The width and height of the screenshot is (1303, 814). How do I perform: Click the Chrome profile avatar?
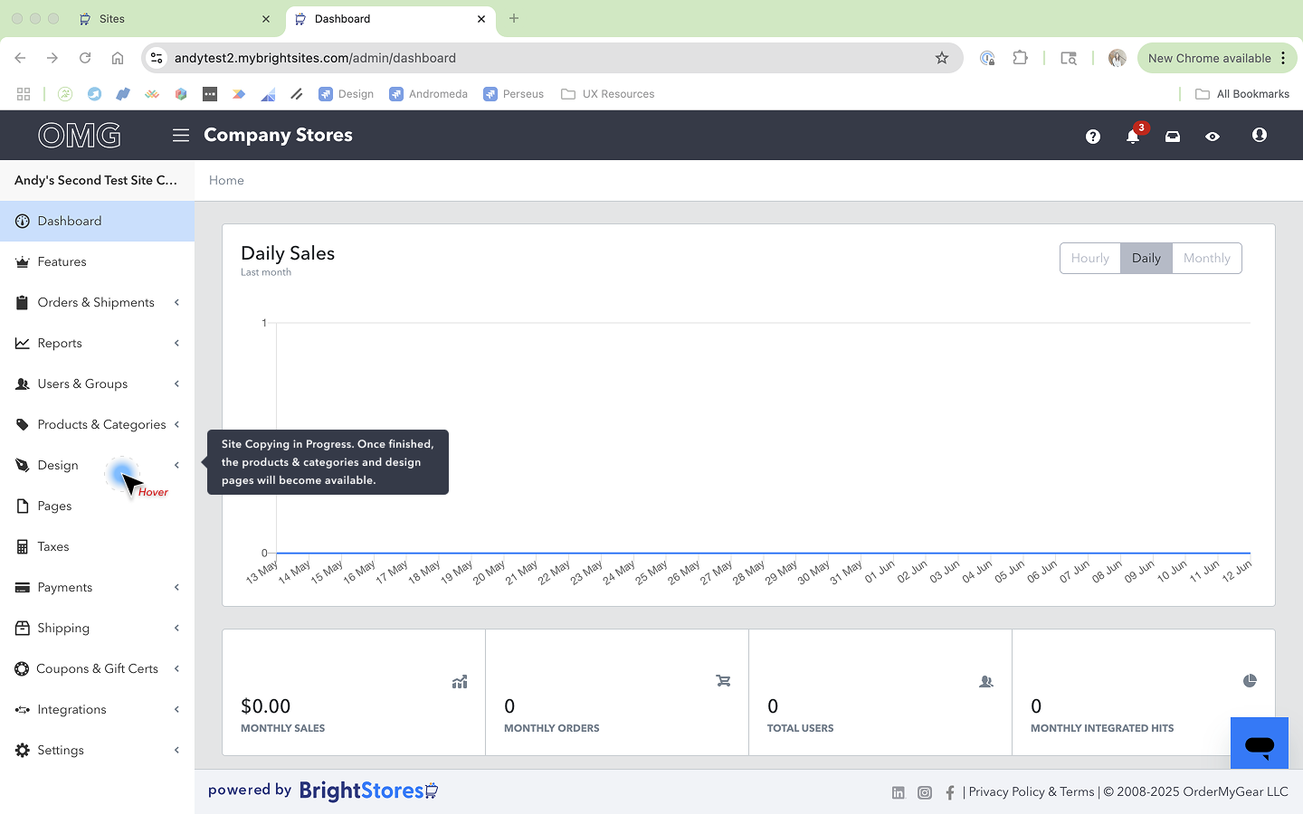point(1118,58)
